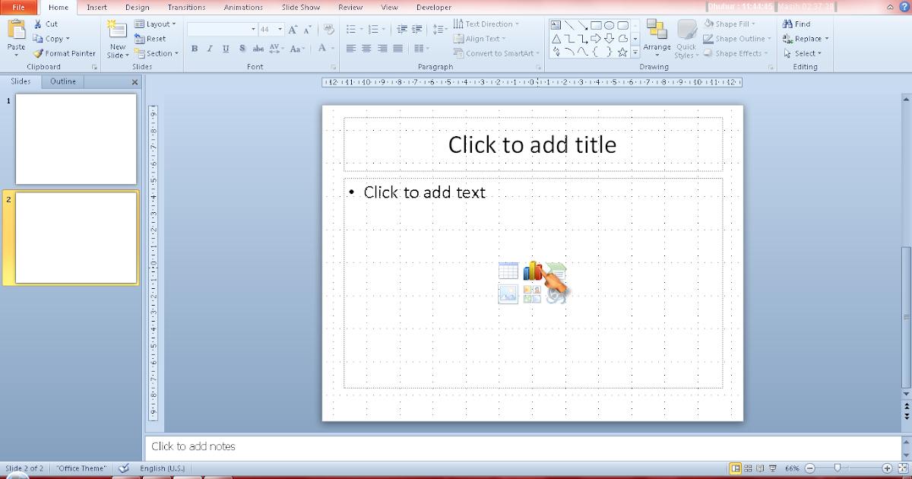Click the Find icon in Editing group
Viewport: 912px width, 479px height.
click(x=798, y=24)
